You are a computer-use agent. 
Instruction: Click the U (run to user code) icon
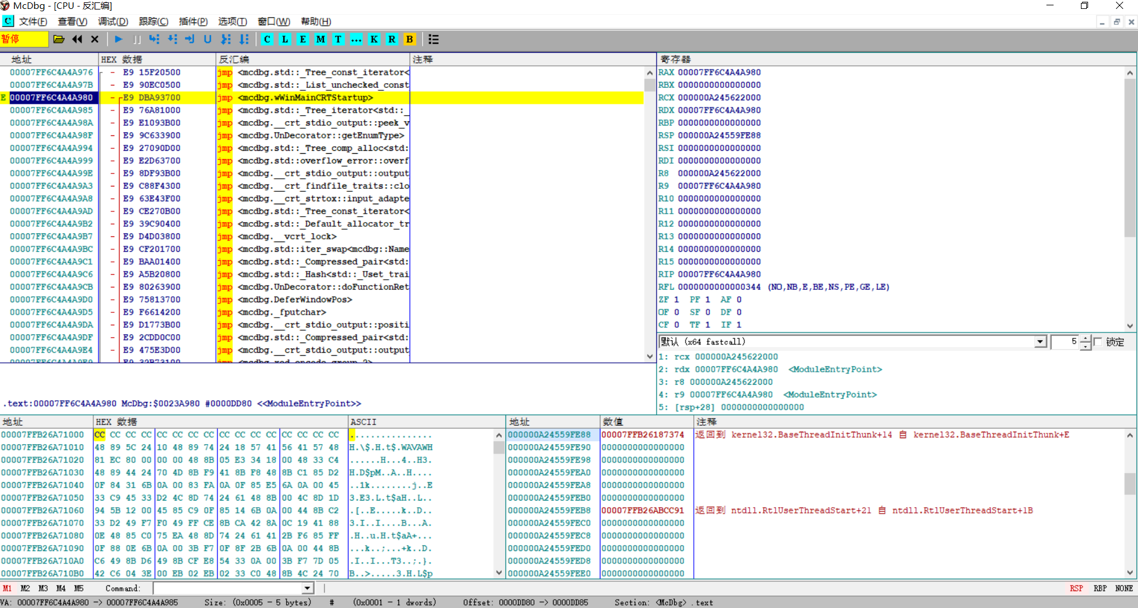tap(208, 39)
